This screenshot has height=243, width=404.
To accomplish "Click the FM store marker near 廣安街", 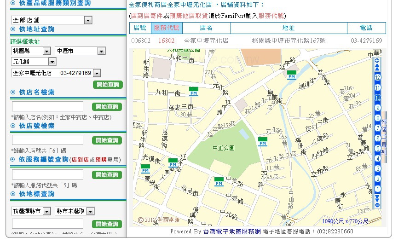I will [x=145, y=169].
